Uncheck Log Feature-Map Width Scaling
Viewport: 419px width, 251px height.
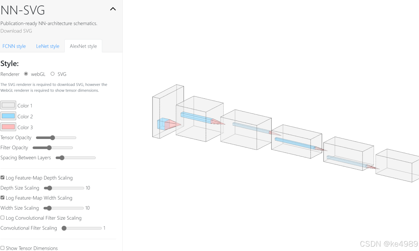click(x=2, y=197)
